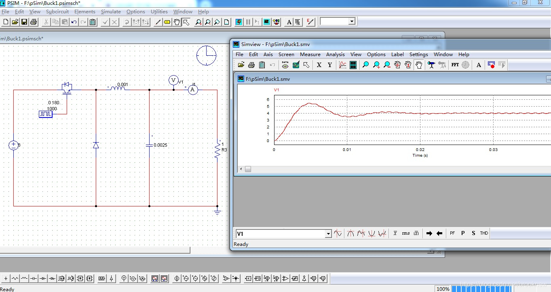Insert square-wave gating block from element toolbar
The image size is (551, 292).
point(102,278)
